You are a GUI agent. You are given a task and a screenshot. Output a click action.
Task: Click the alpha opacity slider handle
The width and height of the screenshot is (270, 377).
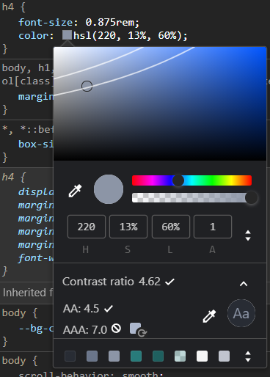(251, 198)
